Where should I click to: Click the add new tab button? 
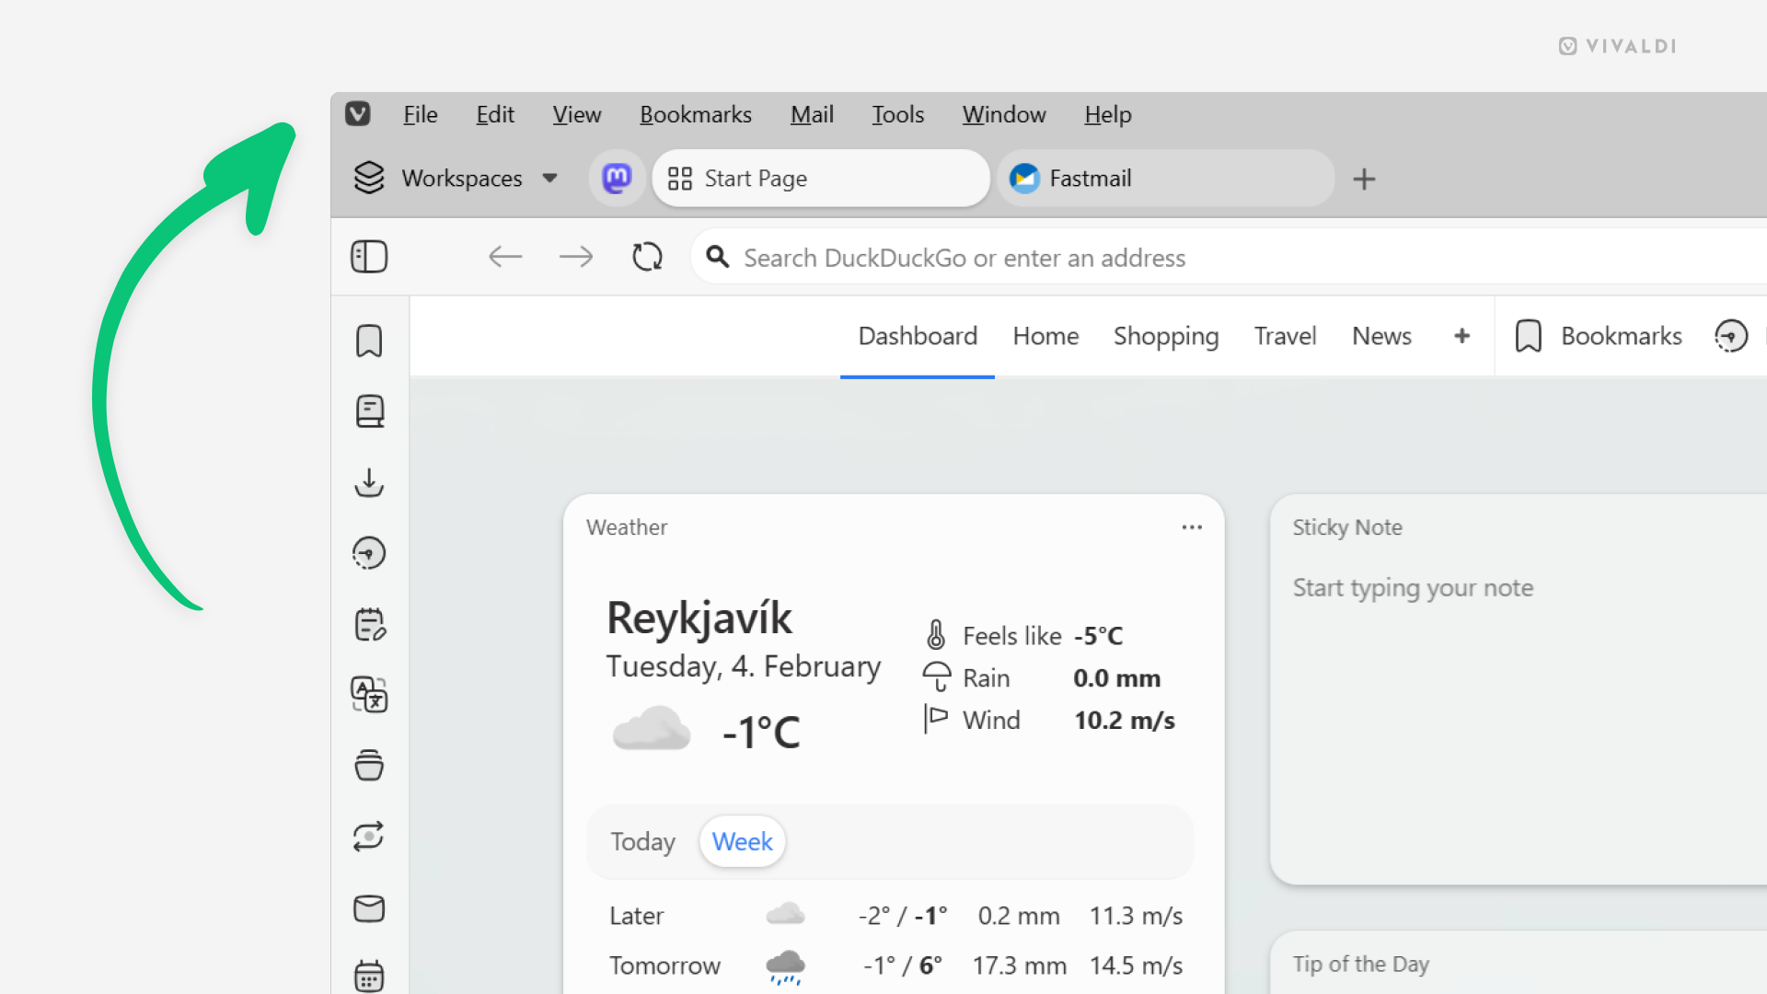click(x=1366, y=179)
